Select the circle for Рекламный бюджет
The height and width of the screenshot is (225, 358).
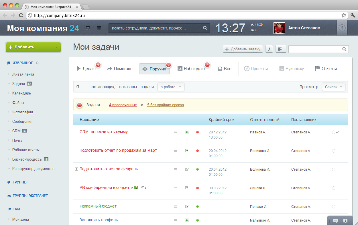tap(333, 207)
